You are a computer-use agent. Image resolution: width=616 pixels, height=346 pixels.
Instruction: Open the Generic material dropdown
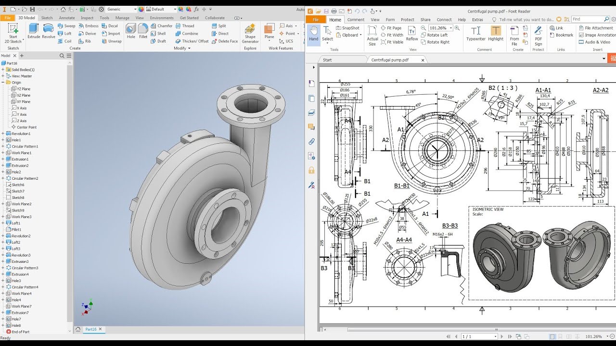121,9
